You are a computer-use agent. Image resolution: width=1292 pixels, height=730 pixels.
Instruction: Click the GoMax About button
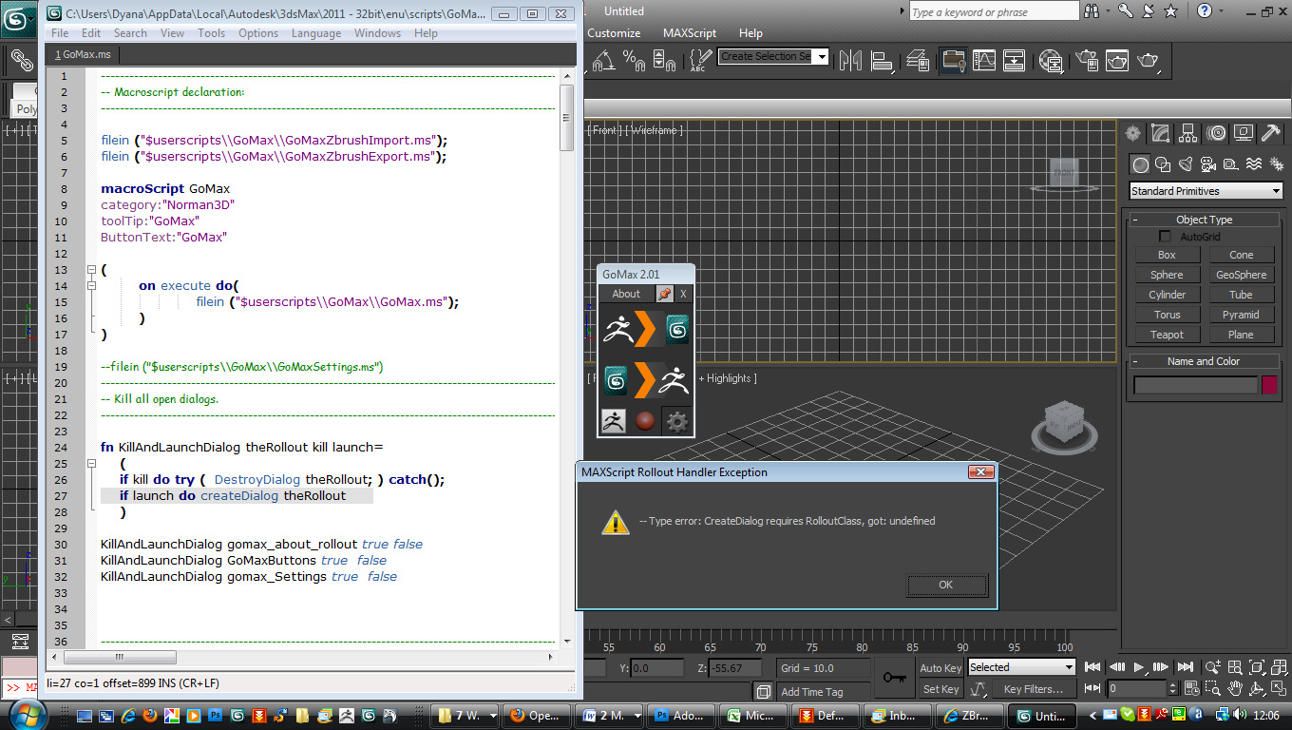[626, 294]
